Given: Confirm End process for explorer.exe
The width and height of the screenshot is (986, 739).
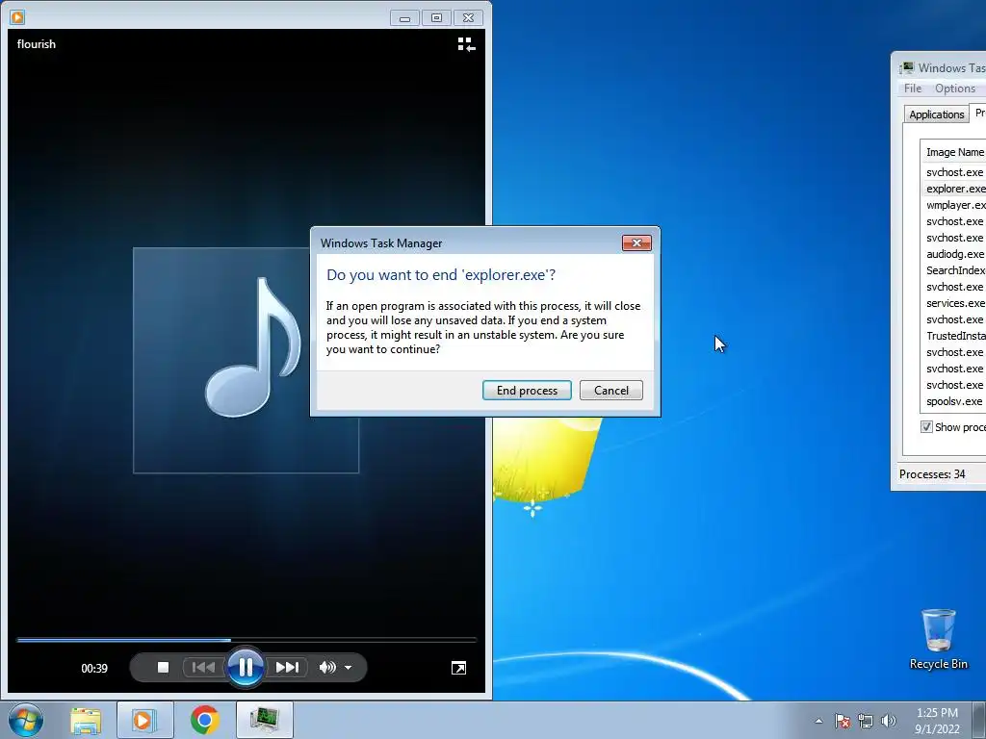Looking at the screenshot, I should point(527,391).
